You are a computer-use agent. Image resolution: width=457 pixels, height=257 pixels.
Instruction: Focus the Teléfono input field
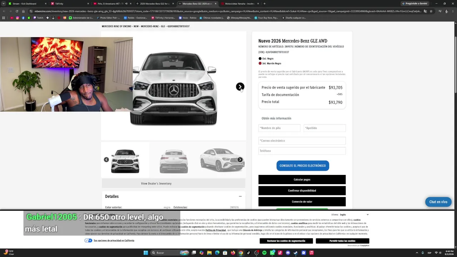coord(302,151)
